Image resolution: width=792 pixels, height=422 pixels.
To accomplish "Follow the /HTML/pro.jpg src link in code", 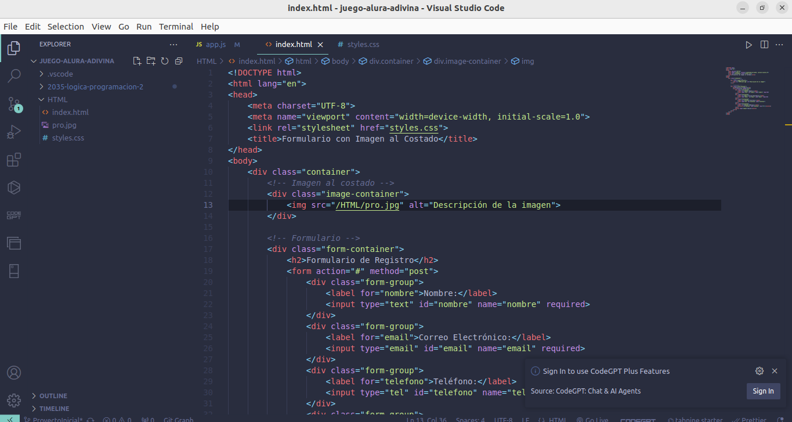I will [x=368, y=205].
